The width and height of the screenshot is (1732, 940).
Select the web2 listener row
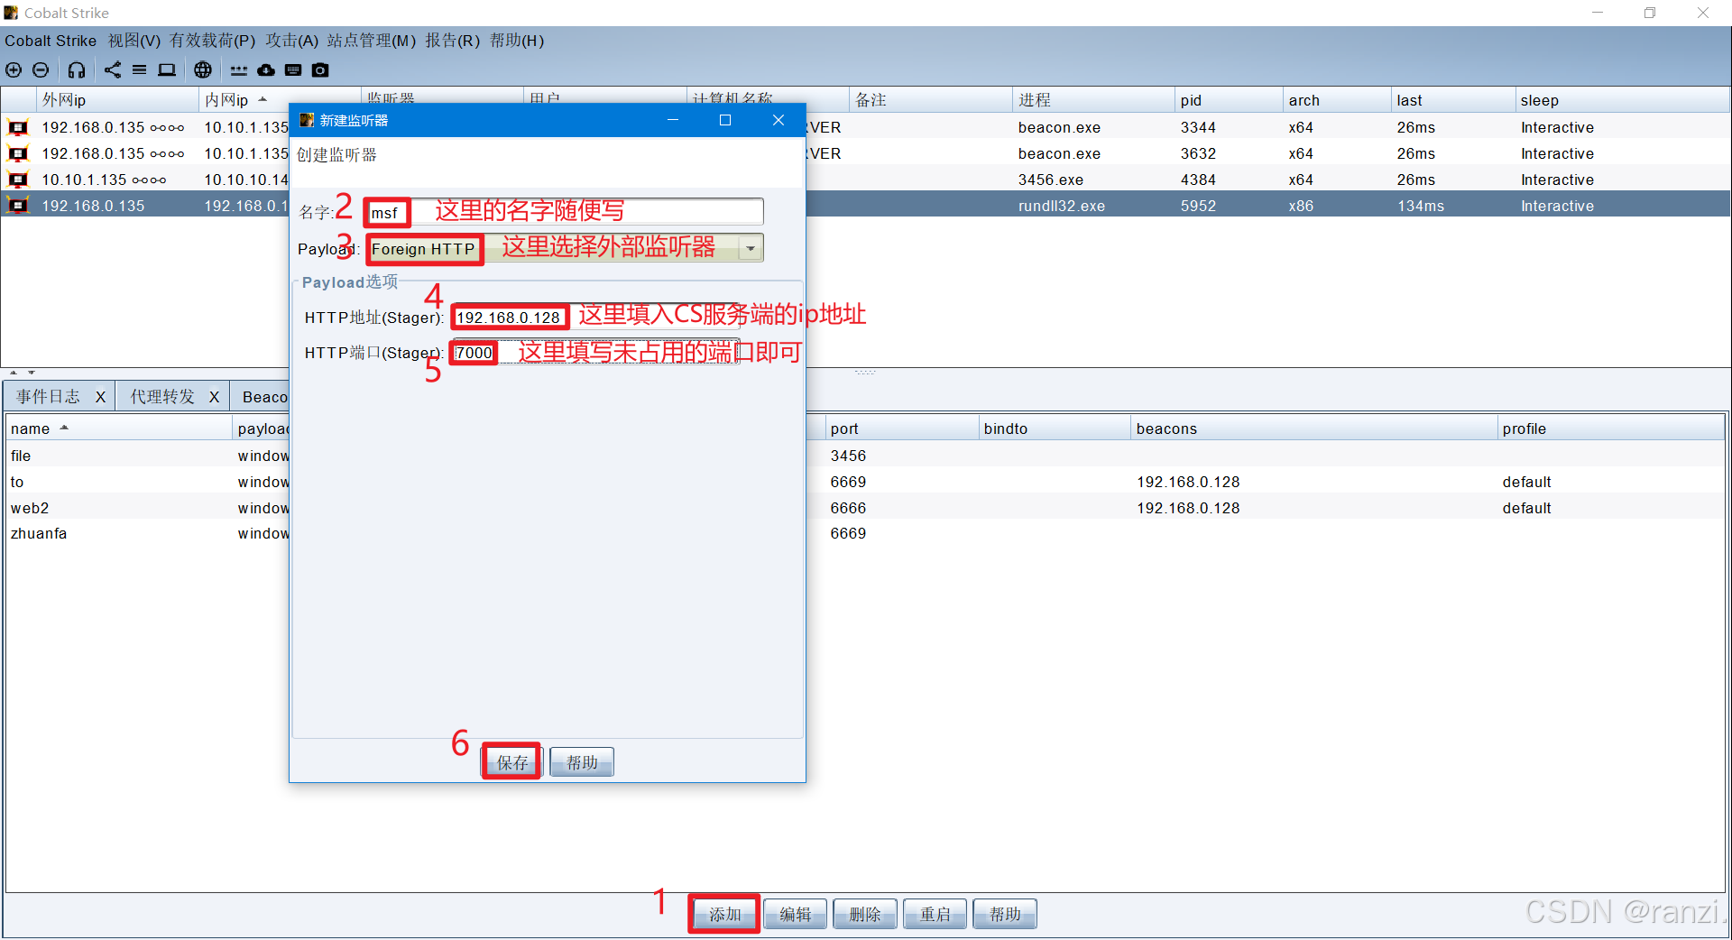pos(866,508)
